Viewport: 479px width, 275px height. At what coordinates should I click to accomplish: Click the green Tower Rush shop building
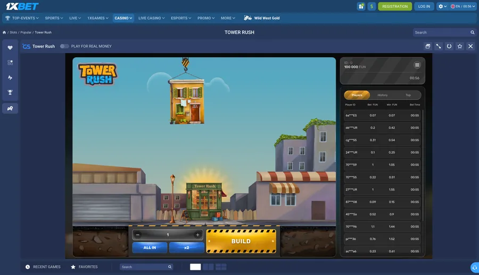[x=204, y=201]
